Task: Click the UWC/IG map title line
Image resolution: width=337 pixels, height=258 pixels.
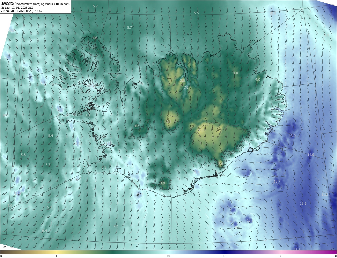Action: (x=35, y=4)
